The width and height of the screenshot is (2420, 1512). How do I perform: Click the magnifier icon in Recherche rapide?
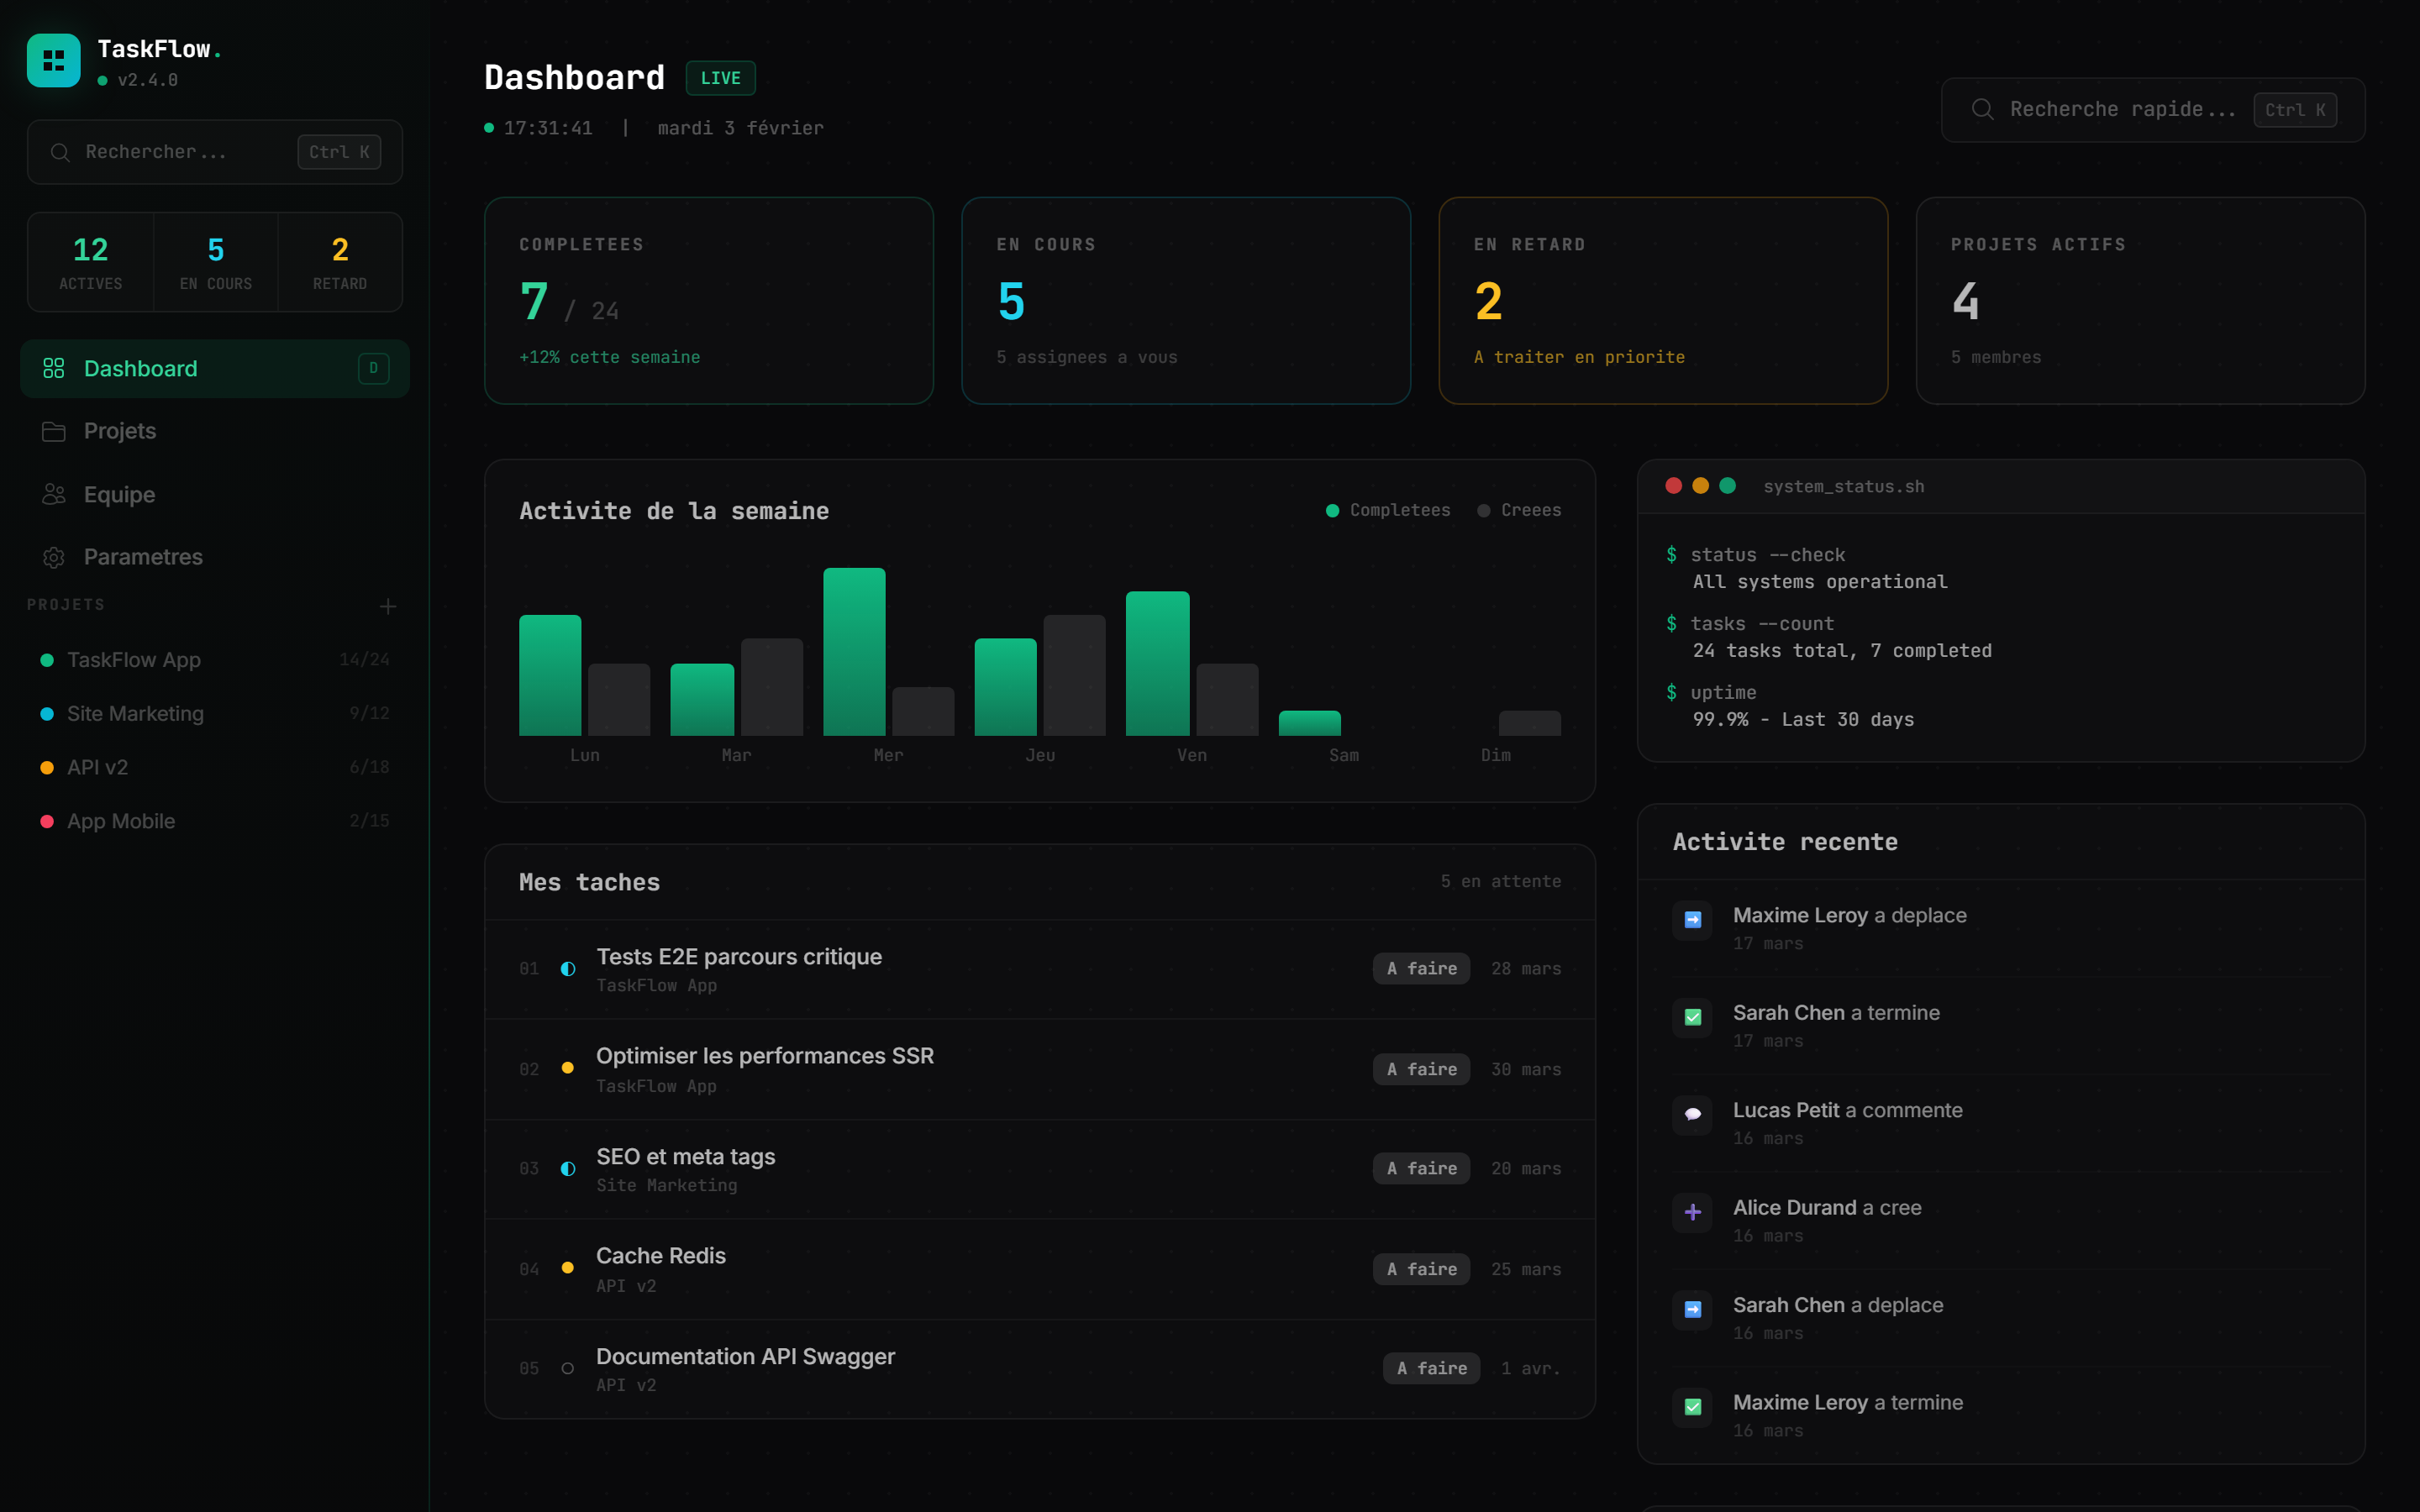[x=1982, y=109]
